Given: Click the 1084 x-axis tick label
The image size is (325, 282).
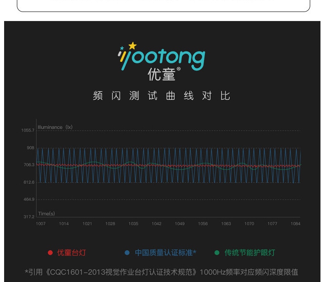Looking at the screenshot, I should pyautogui.click(x=295, y=223).
